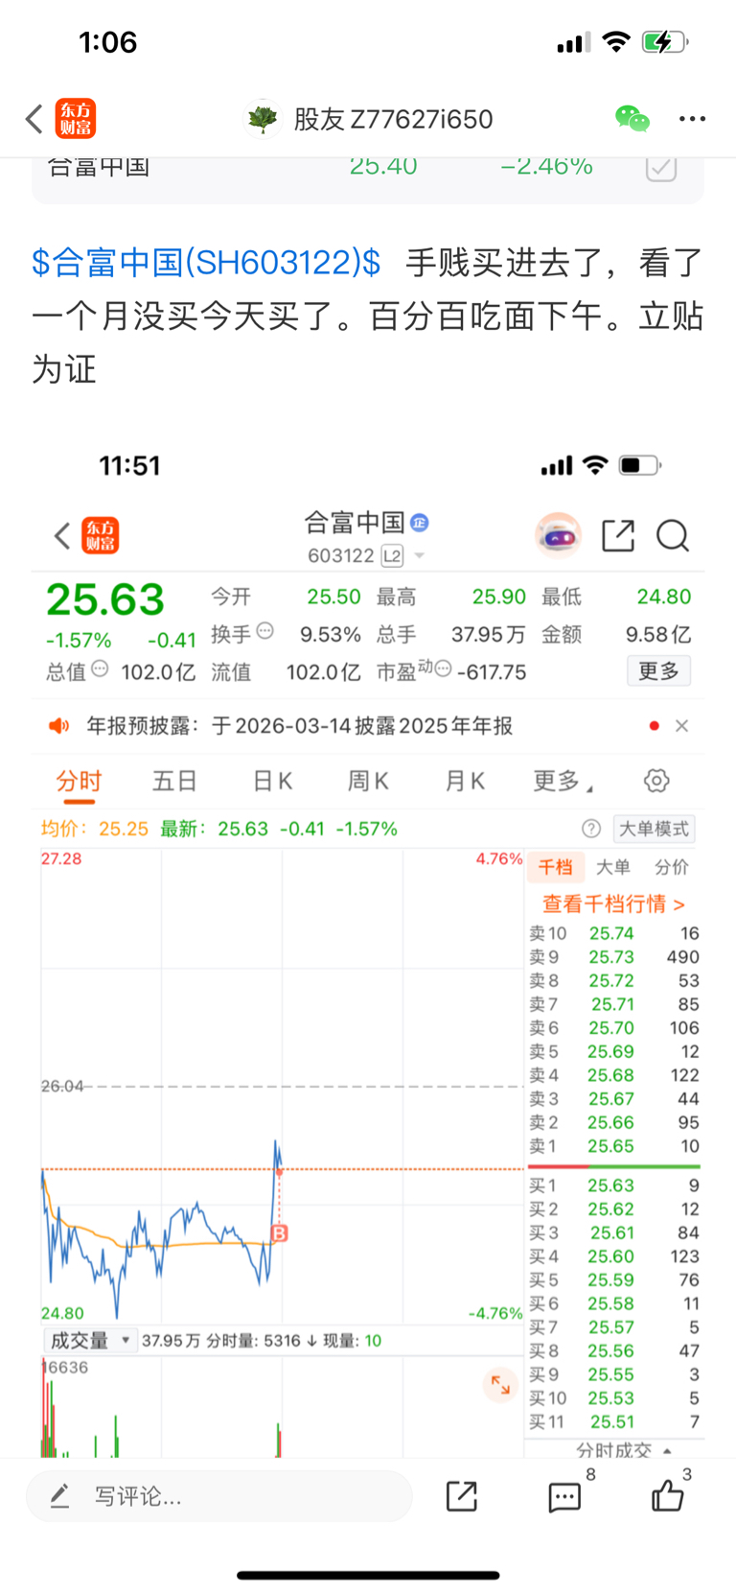Tap the L2 level badge
This screenshot has width=736, height=1594.
pyautogui.click(x=392, y=556)
